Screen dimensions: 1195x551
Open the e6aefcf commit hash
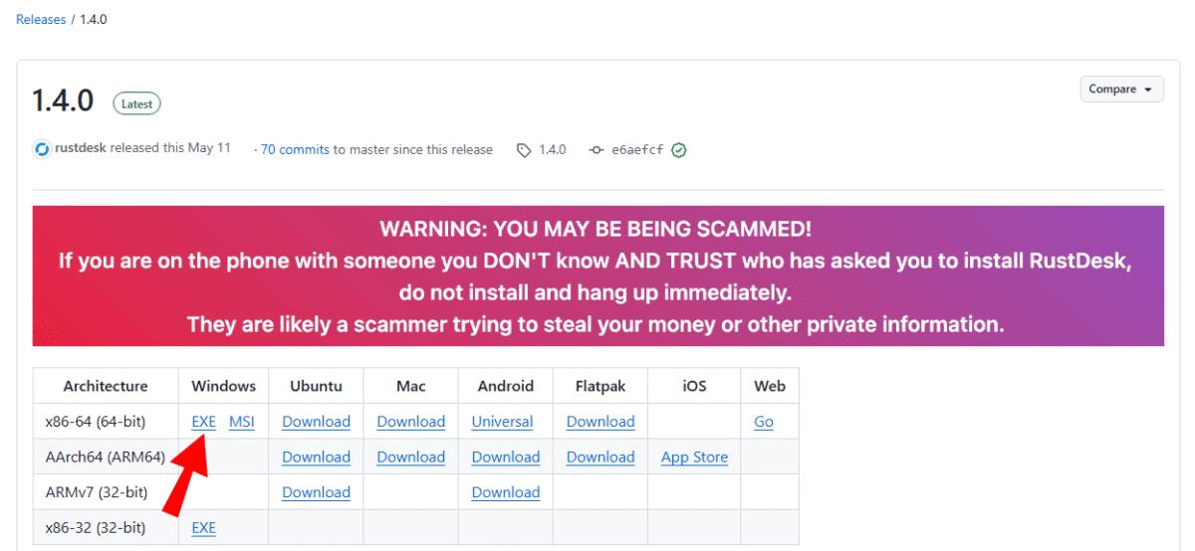[x=637, y=150]
